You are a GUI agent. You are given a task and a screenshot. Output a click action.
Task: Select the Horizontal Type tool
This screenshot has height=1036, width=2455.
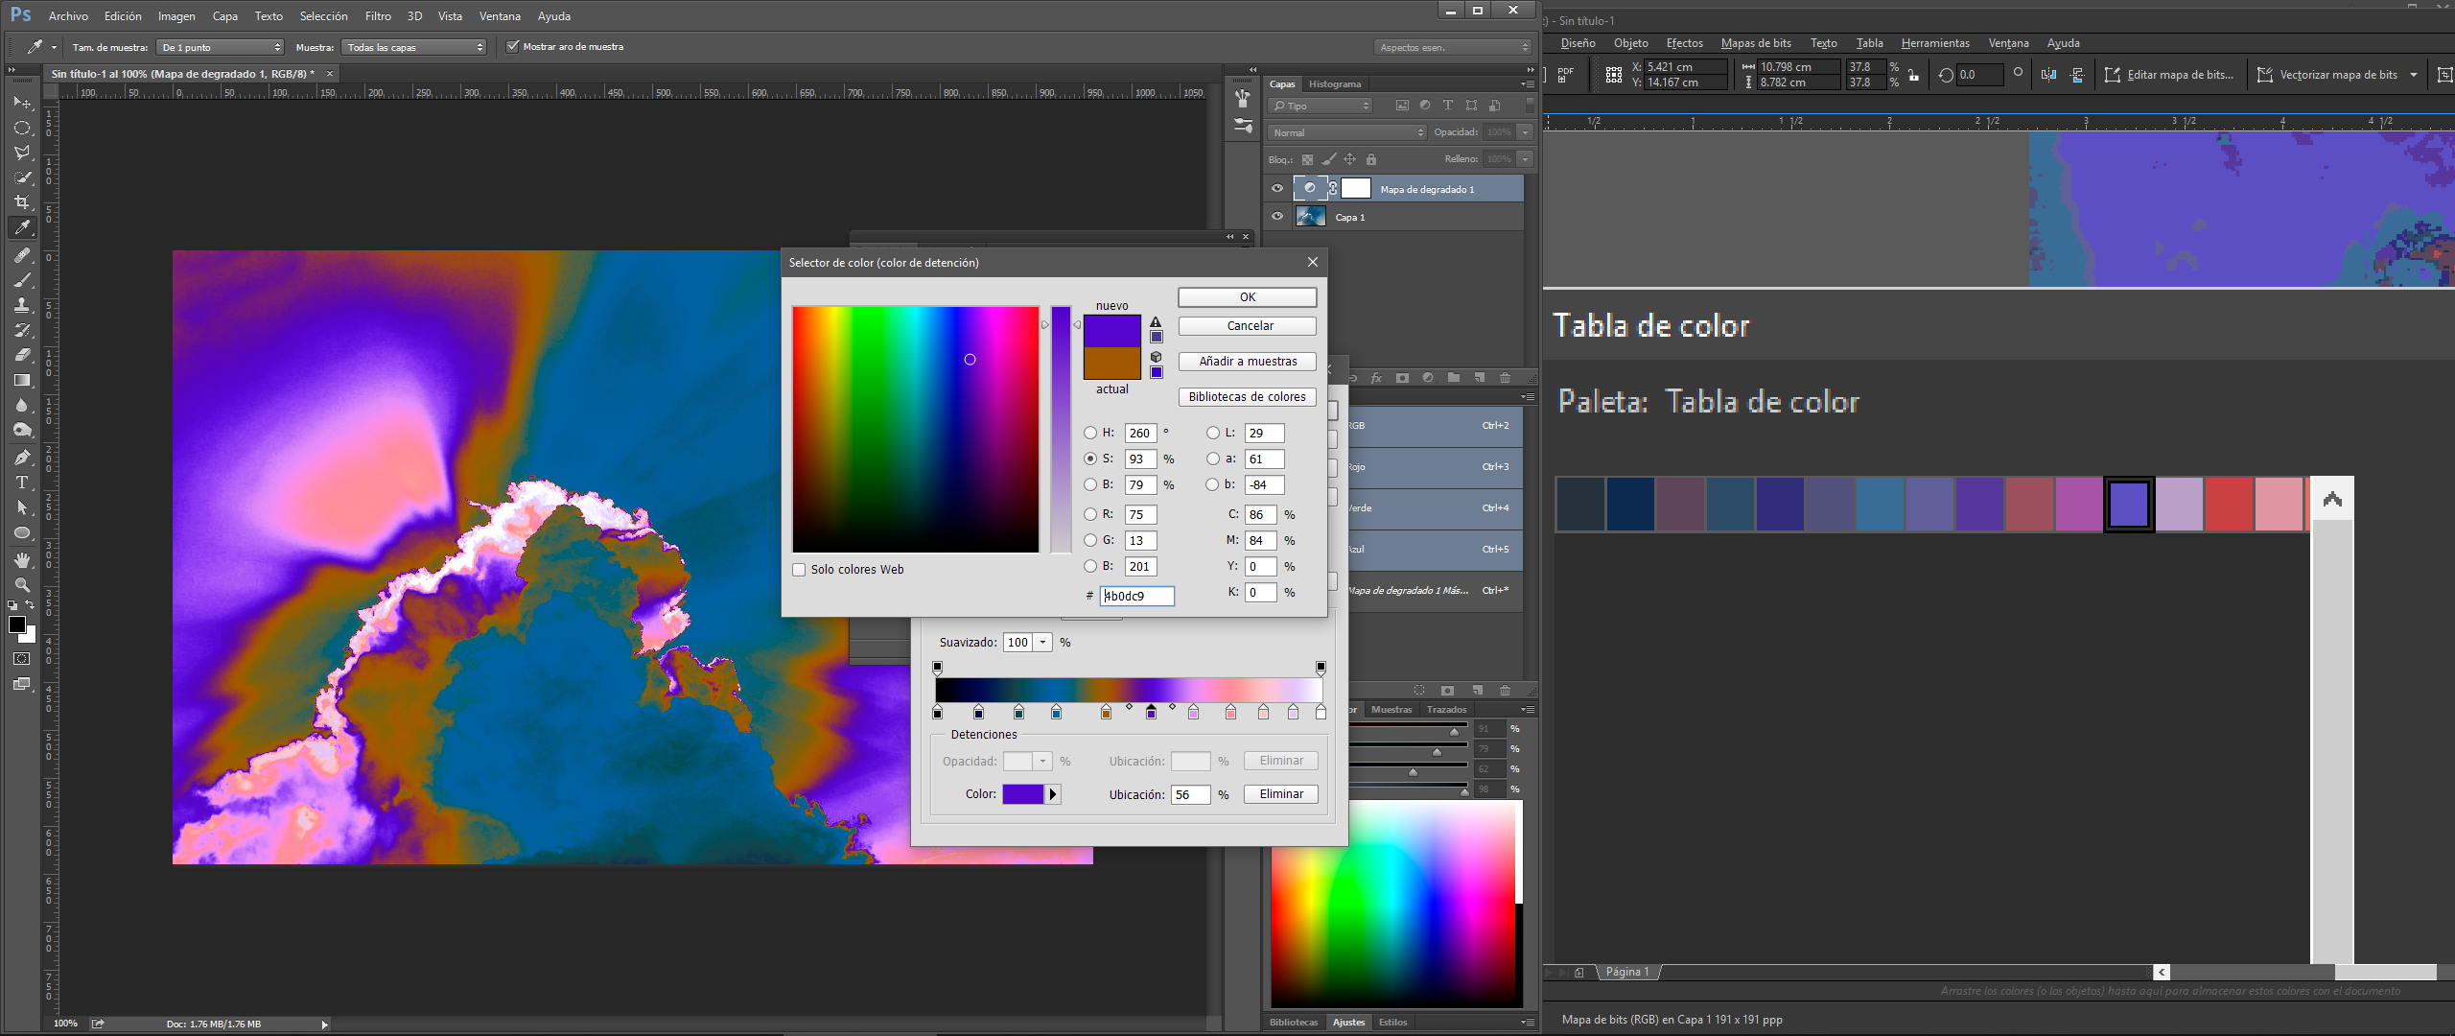click(x=21, y=483)
